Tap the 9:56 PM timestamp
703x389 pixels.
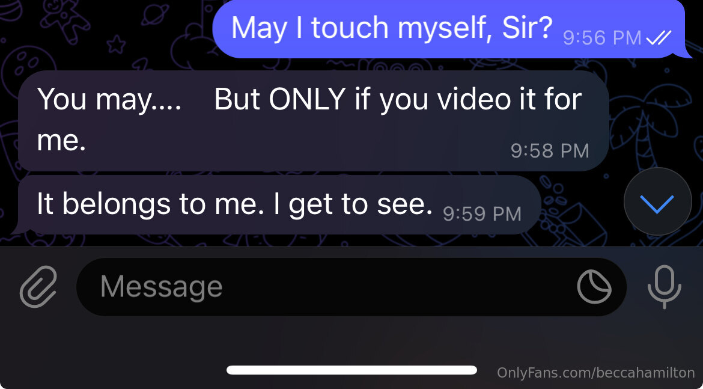[x=602, y=38]
